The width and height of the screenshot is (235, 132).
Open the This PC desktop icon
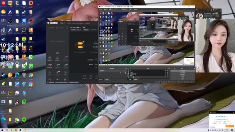point(24,93)
